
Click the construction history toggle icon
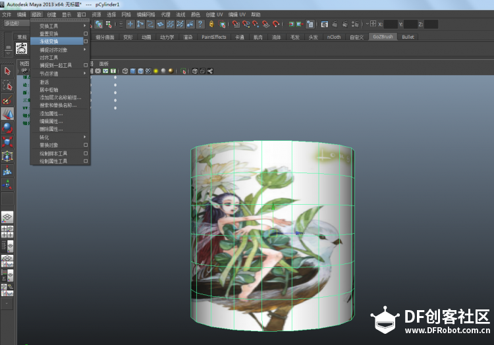(310, 24)
